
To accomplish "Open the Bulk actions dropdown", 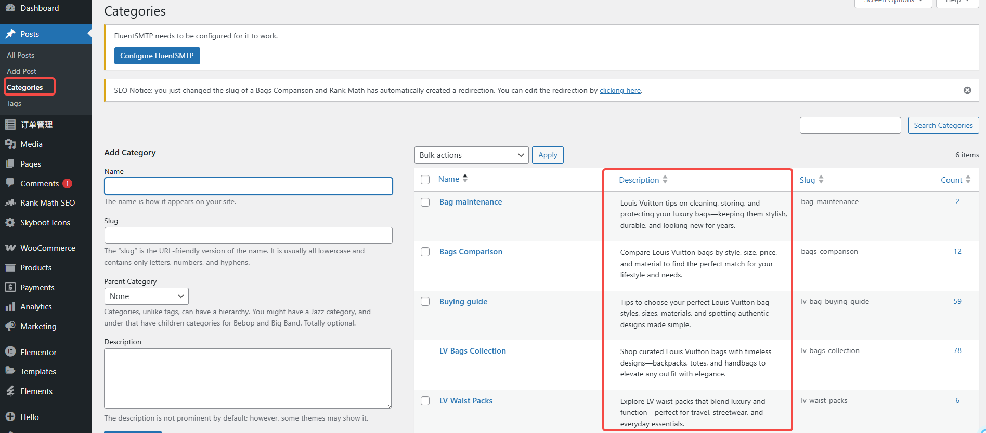I will pyautogui.click(x=471, y=155).
